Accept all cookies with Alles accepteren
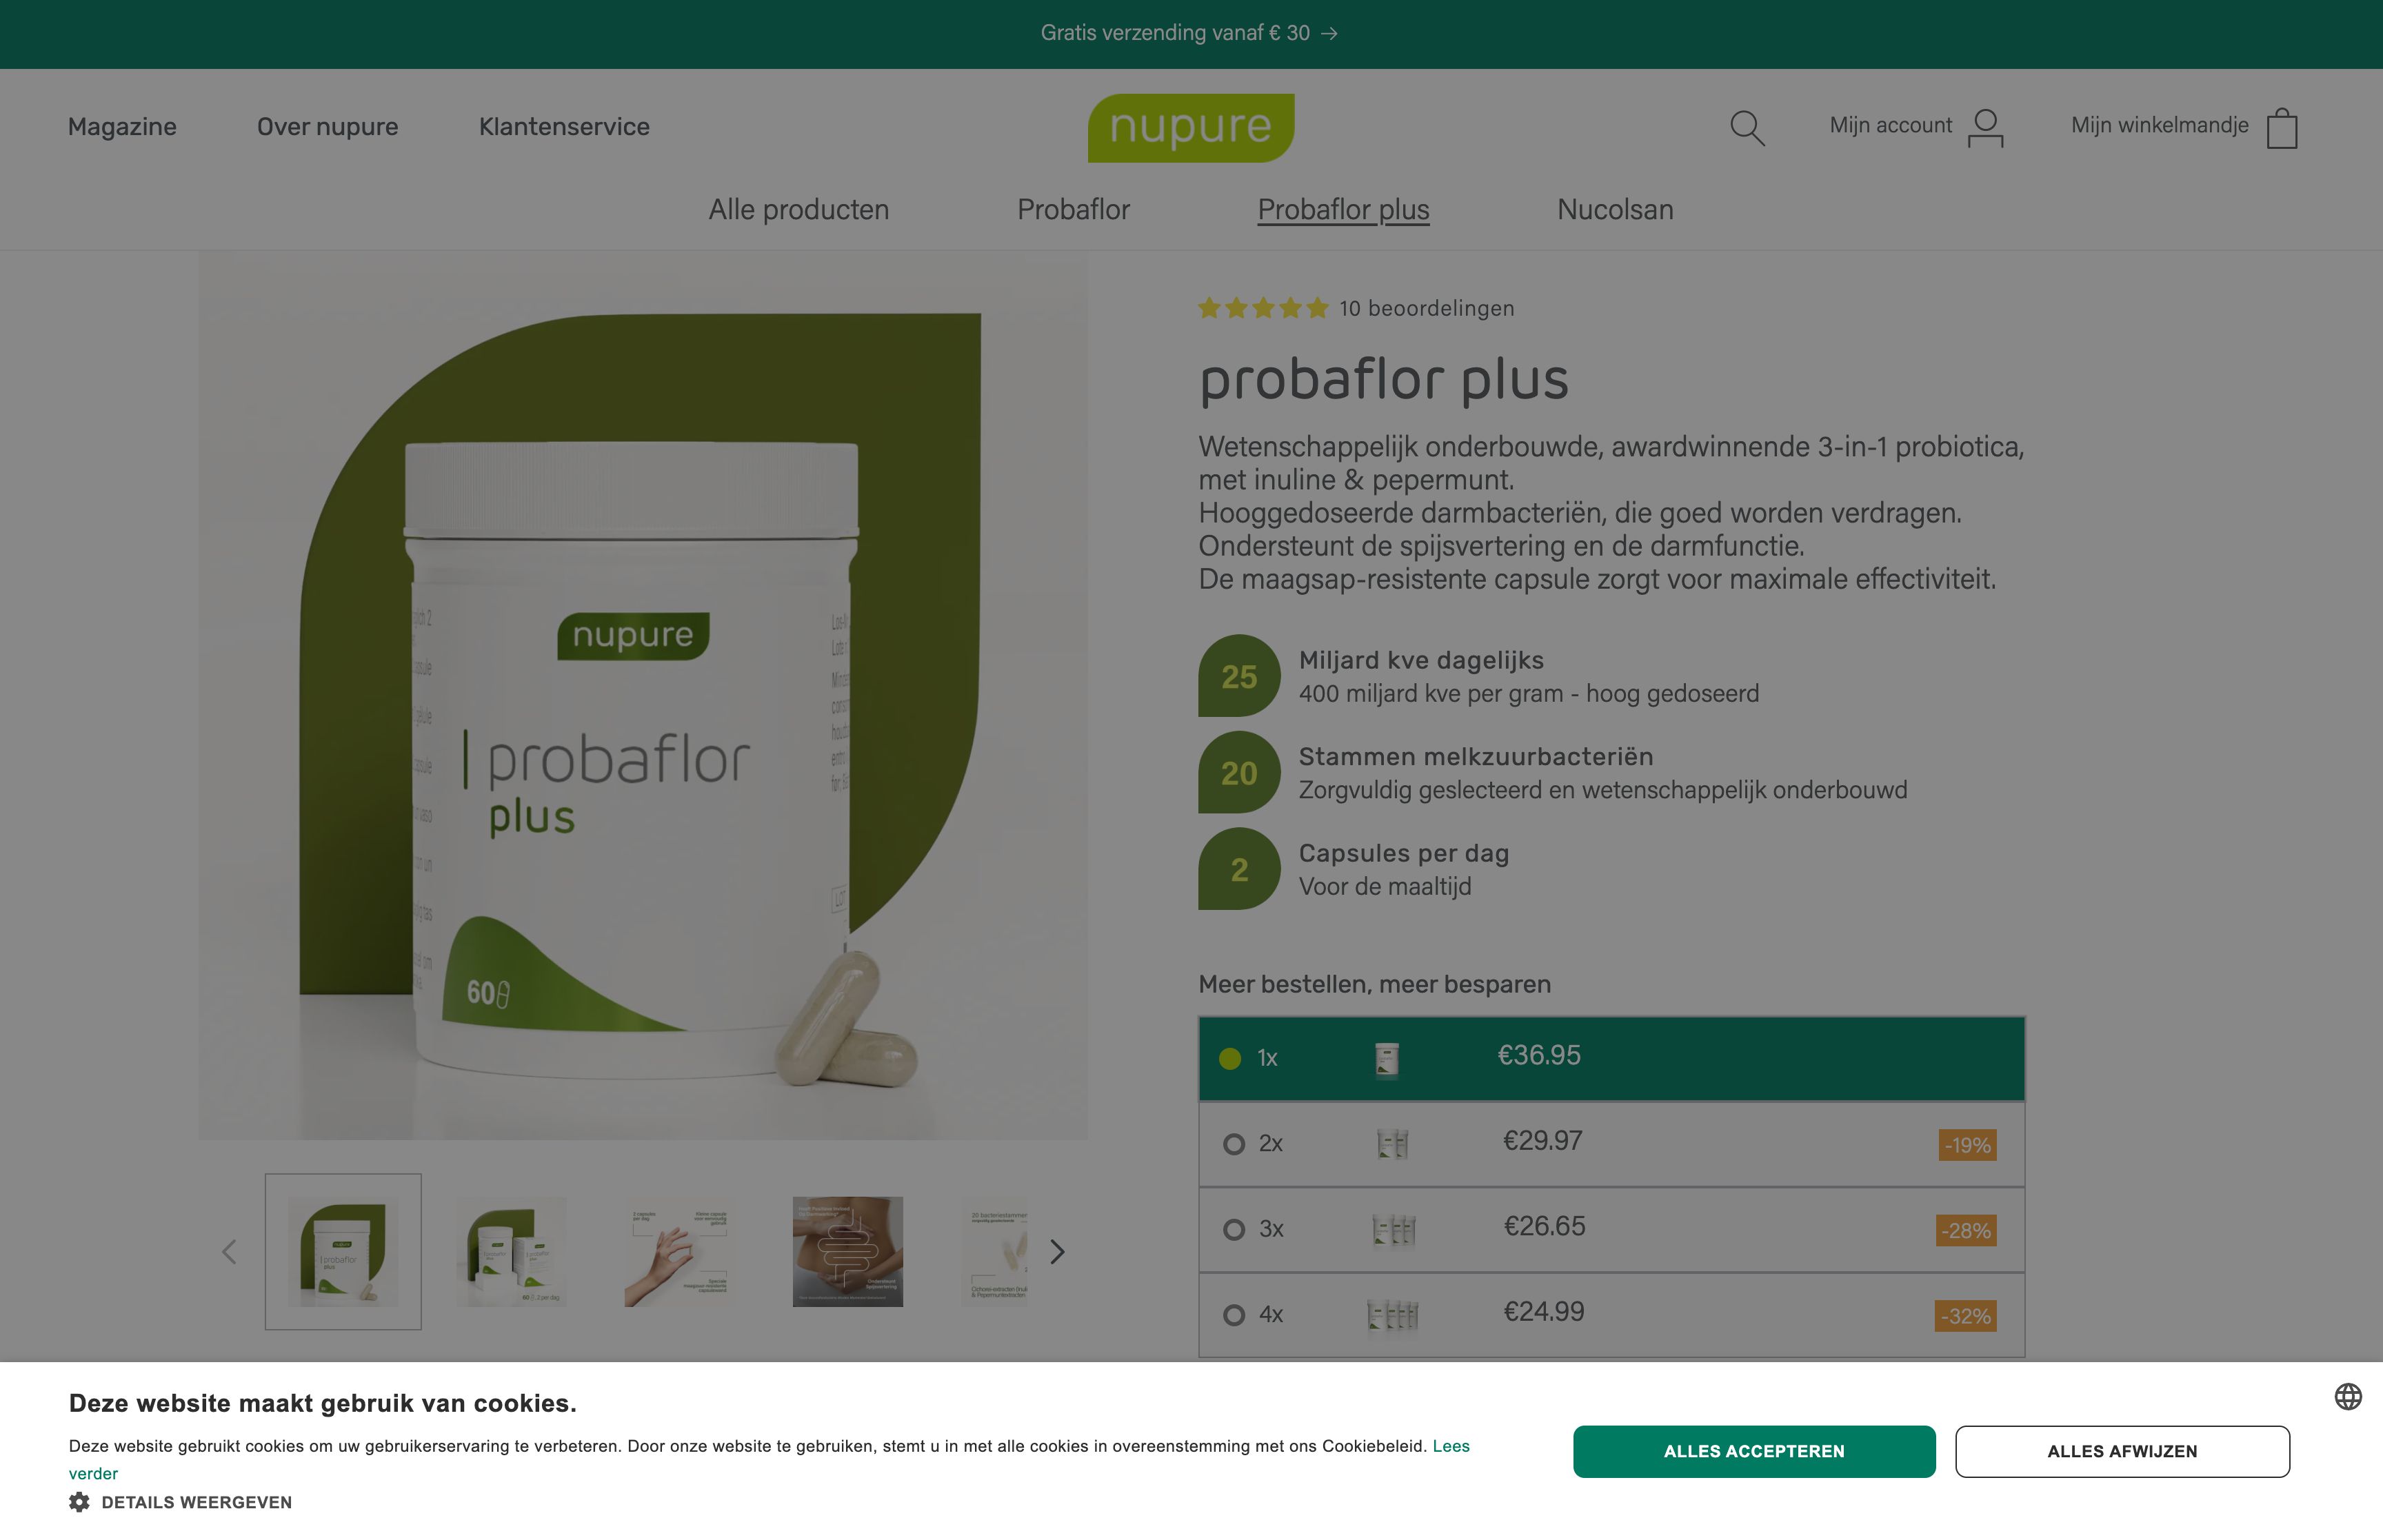Screen dimensions: 2383x1540 [1754, 1451]
